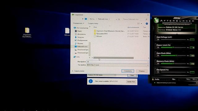Click the GPU-Z Close button
This screenshot has height=111, width=198.
[x=132, y=75]
